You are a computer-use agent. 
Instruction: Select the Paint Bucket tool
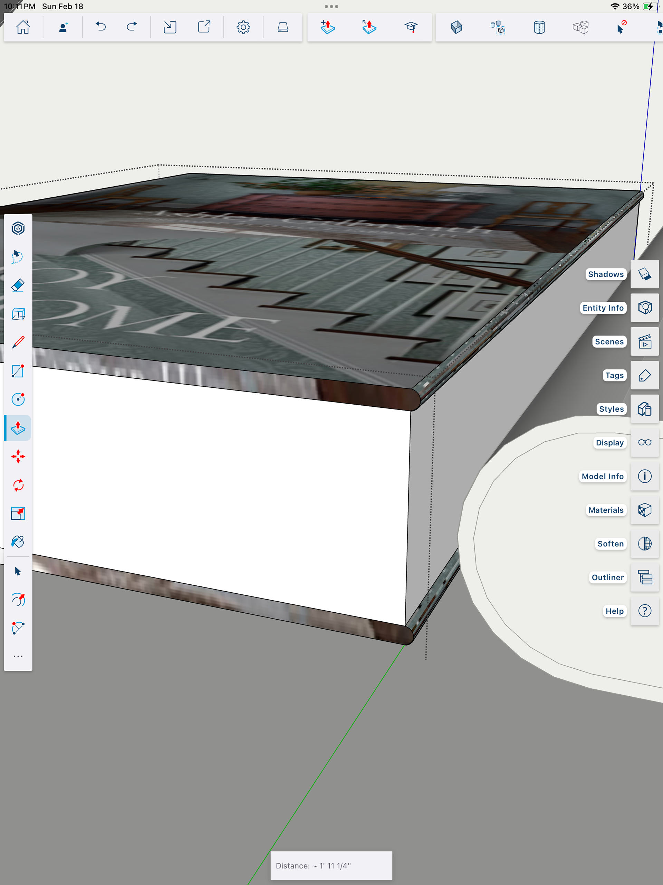[x=18, y=542]
